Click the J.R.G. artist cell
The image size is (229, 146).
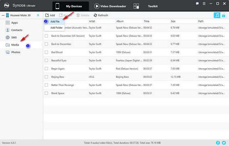(x=92, y=77)
